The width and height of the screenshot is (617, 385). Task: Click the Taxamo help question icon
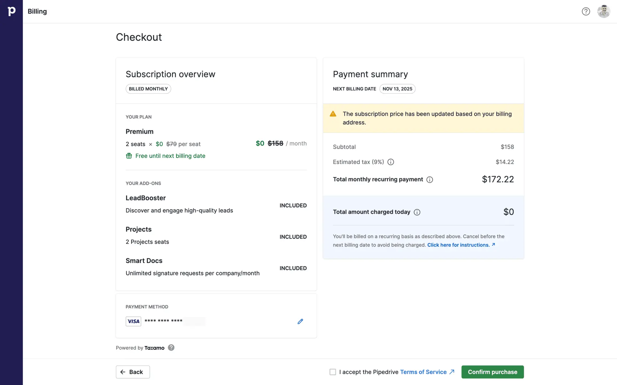coord(171,348)
